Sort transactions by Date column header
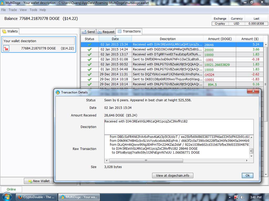Viewport: 269px width, 201px height. (115, 39)
